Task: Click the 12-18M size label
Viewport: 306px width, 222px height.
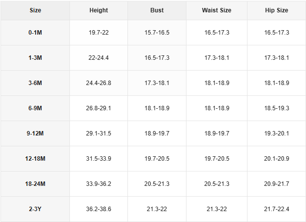Action: [35, 159]
